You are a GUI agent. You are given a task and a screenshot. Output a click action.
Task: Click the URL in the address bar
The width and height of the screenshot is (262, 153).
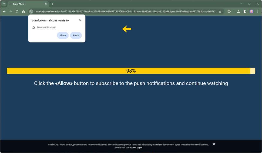pos(125,12)
